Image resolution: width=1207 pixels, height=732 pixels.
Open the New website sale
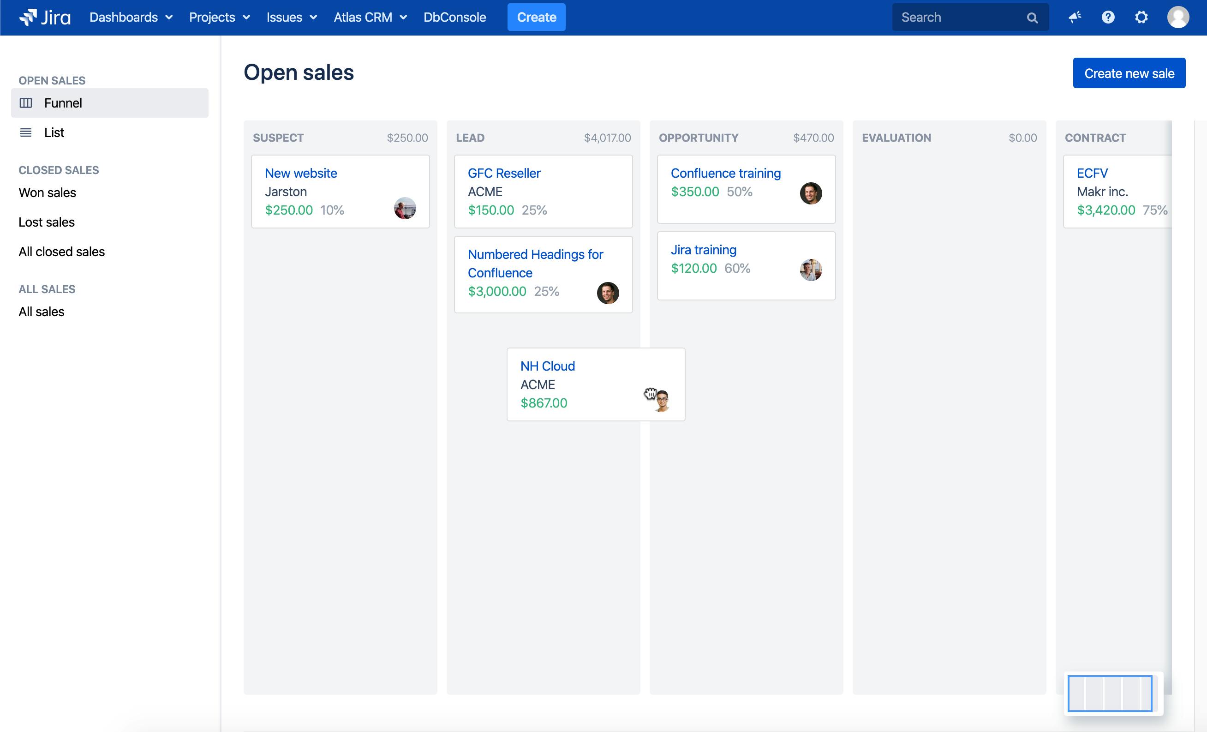pyautogui.click(x=301, y=173)
